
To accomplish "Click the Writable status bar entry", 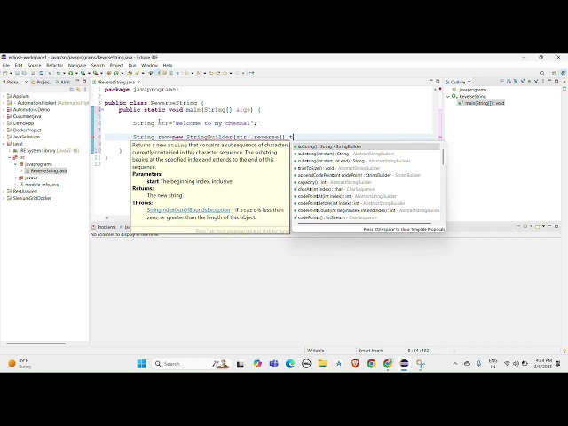I will [316, 351].
